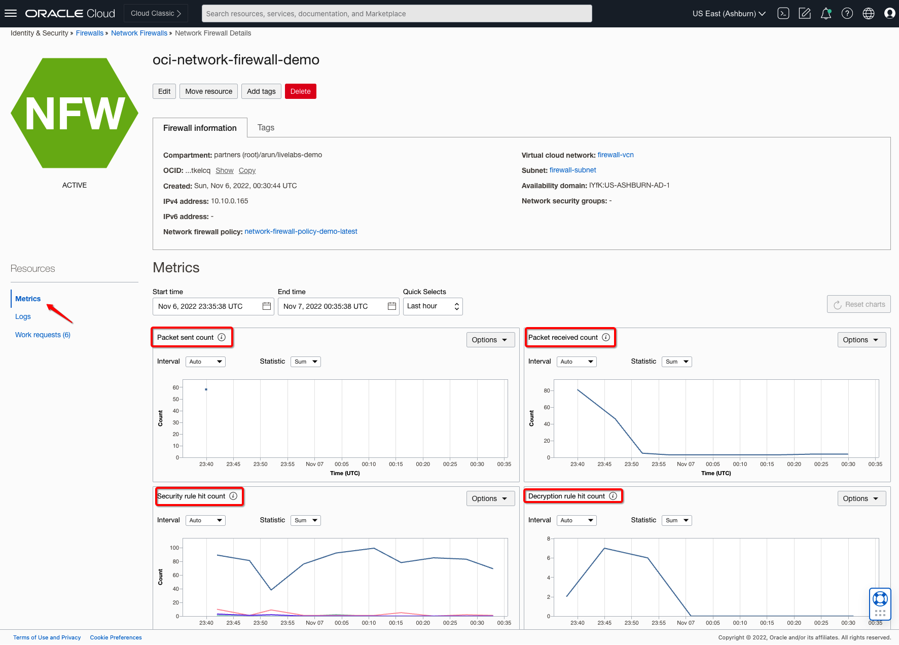The height and width of the screenshot is (645, 899).
Task: Click the Cloud Classic button
Action: click(156, 13)
